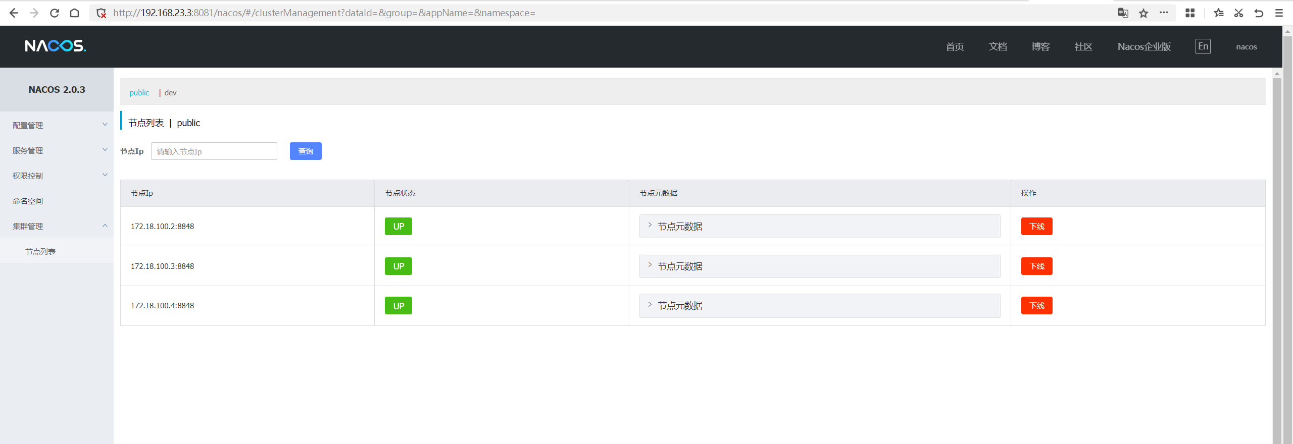Click UP status of 172.18.100.3
Screen dimensions: 1293x444
399,266
